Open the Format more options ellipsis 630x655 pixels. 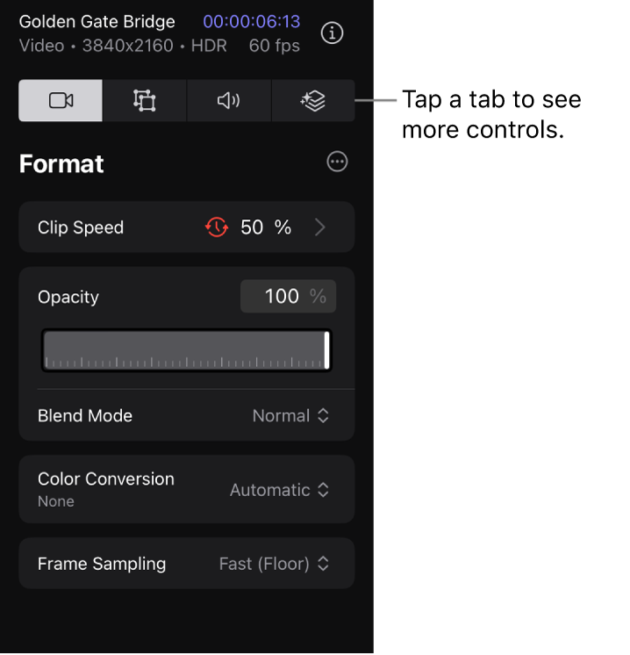pyautogui.click(x=337, y=162)
